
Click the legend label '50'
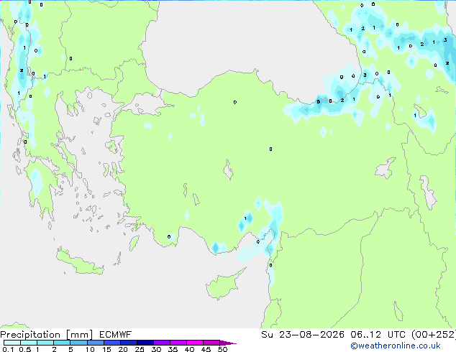(x=223, y=349)
